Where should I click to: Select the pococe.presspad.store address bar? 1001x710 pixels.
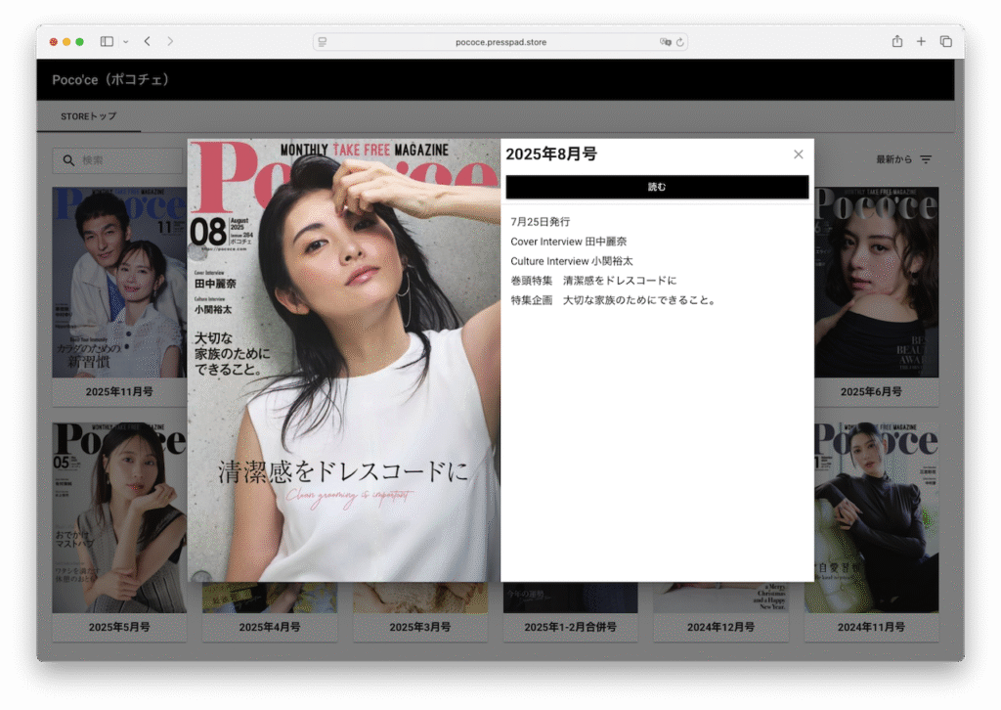[x=500, y=42]
